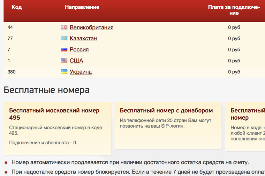Select code 7 cell

pyautogui.click(x=9, y=49)
